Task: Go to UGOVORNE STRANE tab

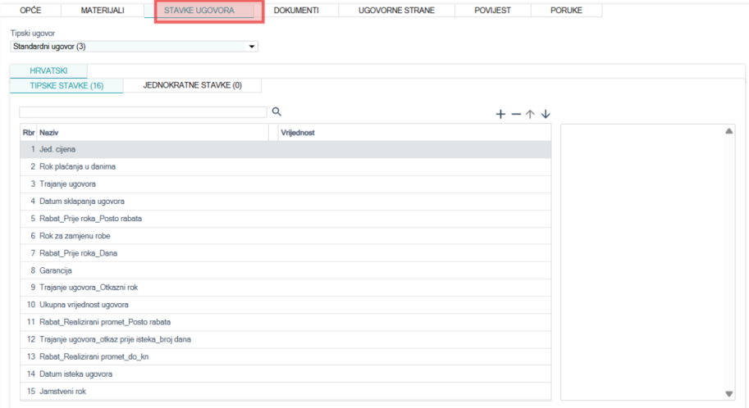Action: (396, 11)
